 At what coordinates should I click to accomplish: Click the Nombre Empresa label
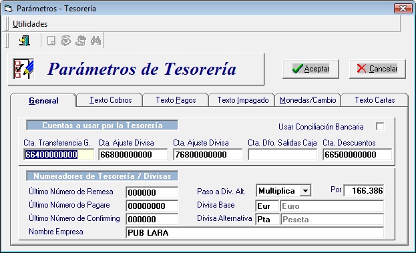tap(56, 232)
